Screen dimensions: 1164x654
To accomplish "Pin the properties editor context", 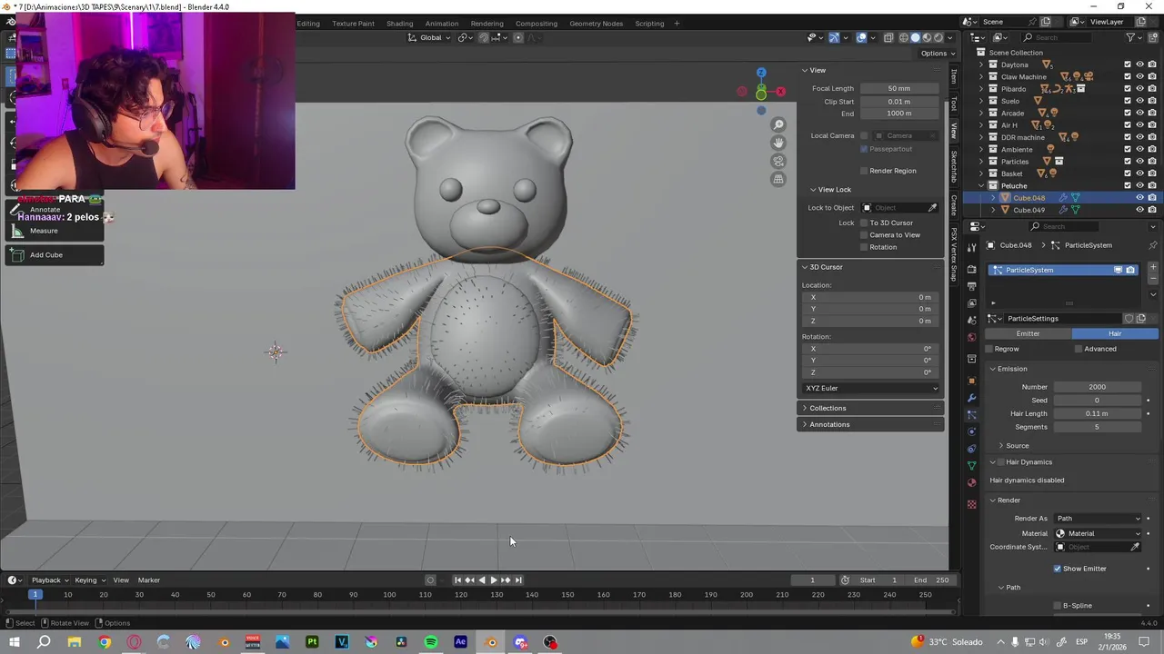I will click(x=1152, y=245).
